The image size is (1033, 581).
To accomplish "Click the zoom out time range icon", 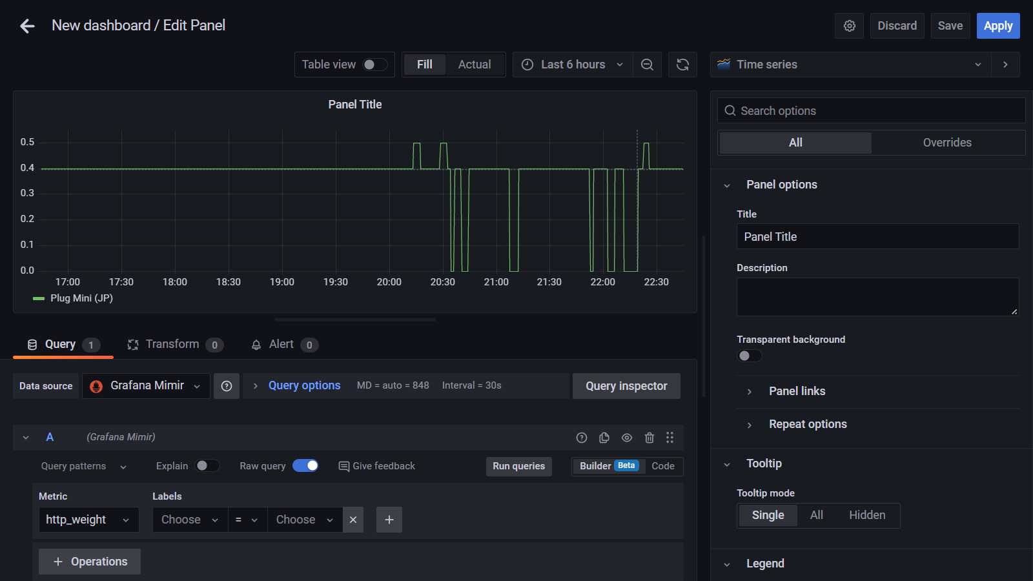I will [x=647, y=65].
